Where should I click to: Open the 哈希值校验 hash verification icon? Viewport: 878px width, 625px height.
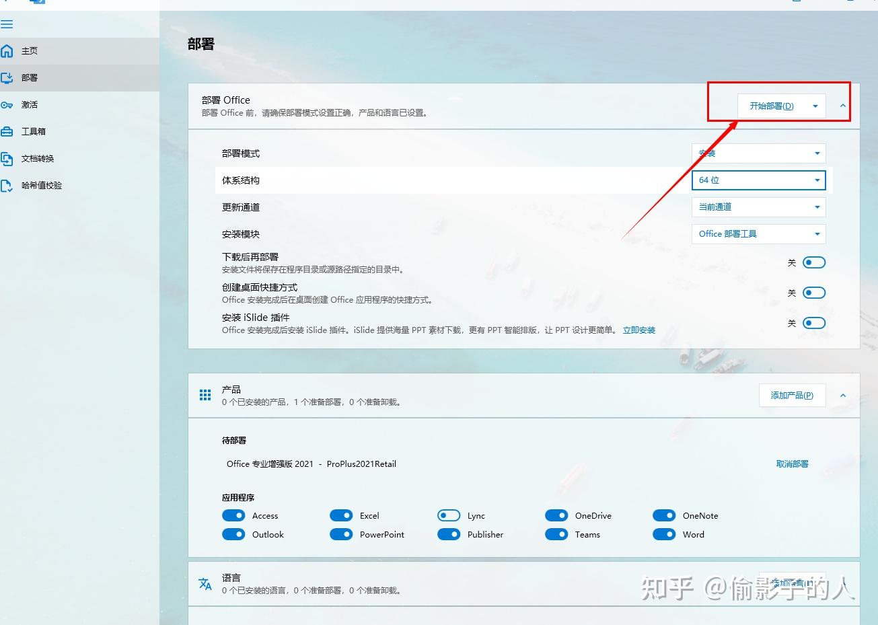tap(8, 185)
